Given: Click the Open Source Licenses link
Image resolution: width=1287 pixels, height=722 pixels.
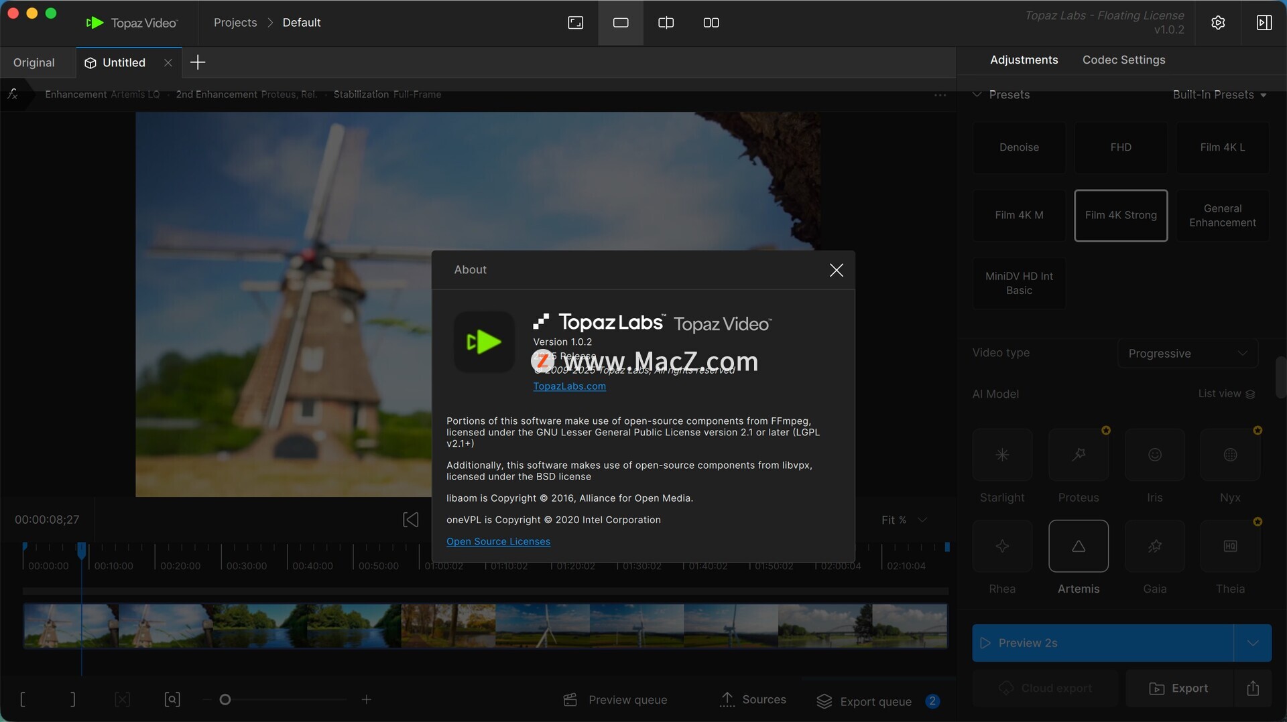Looking at the screenshot, I should (x=498, y=541).
